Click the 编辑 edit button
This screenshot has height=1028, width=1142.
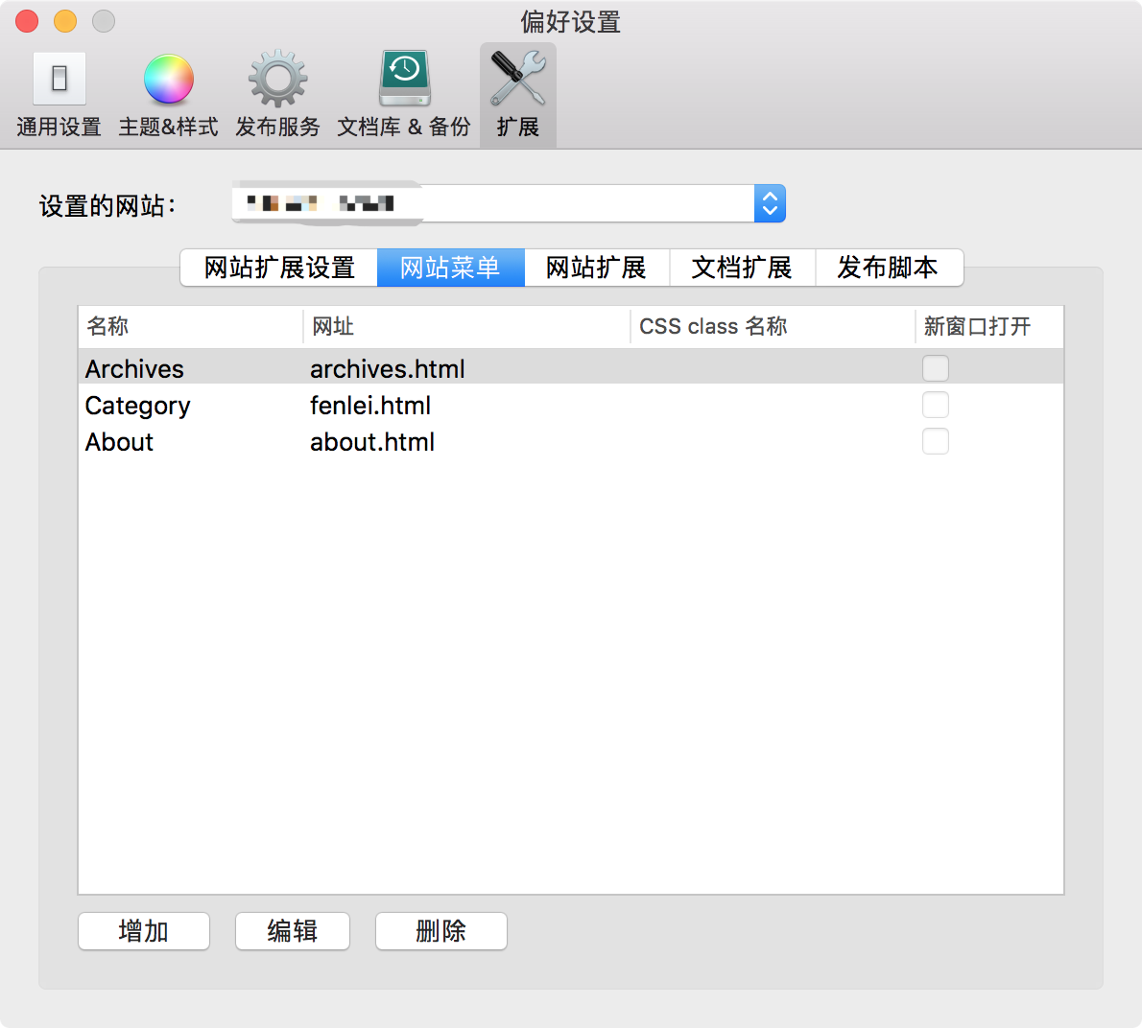(292, 931)
